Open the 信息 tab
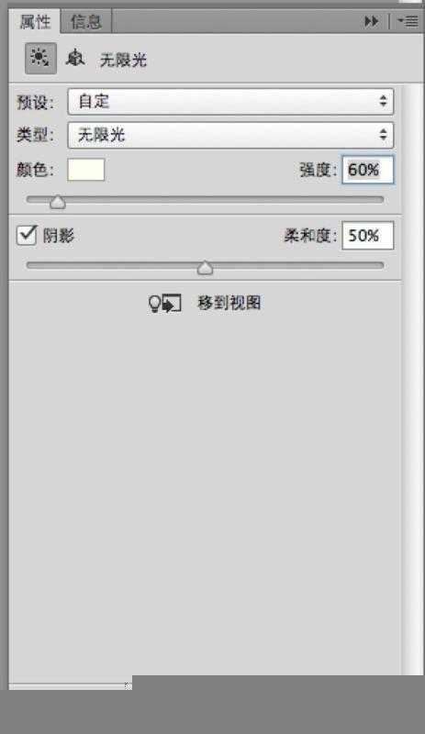Viewport: 425px width, 734px height. pos(85,21)
